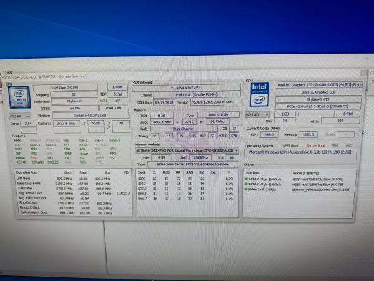Select the LFM (Min) operating point row
374x281 pixels.
coord(73,179)
